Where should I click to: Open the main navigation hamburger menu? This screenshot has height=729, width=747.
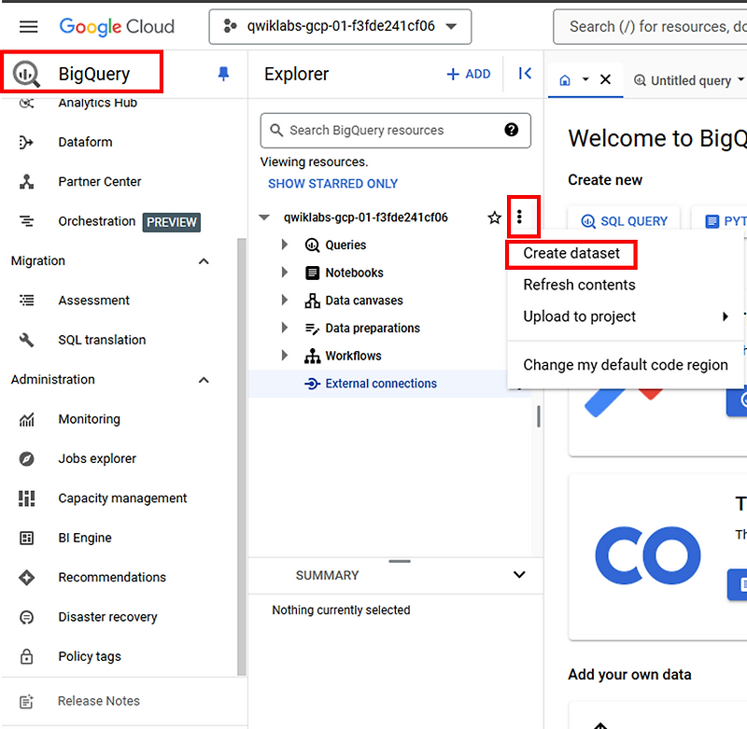tap(28, 26)
